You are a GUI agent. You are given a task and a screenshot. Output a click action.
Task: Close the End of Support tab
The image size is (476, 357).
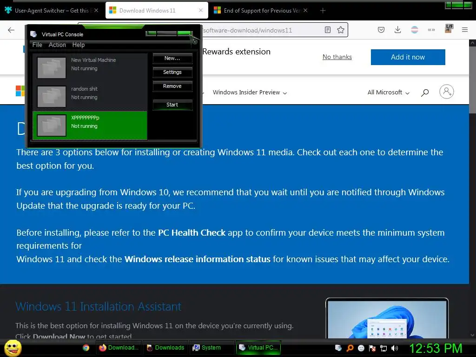[x=305, y=10]
